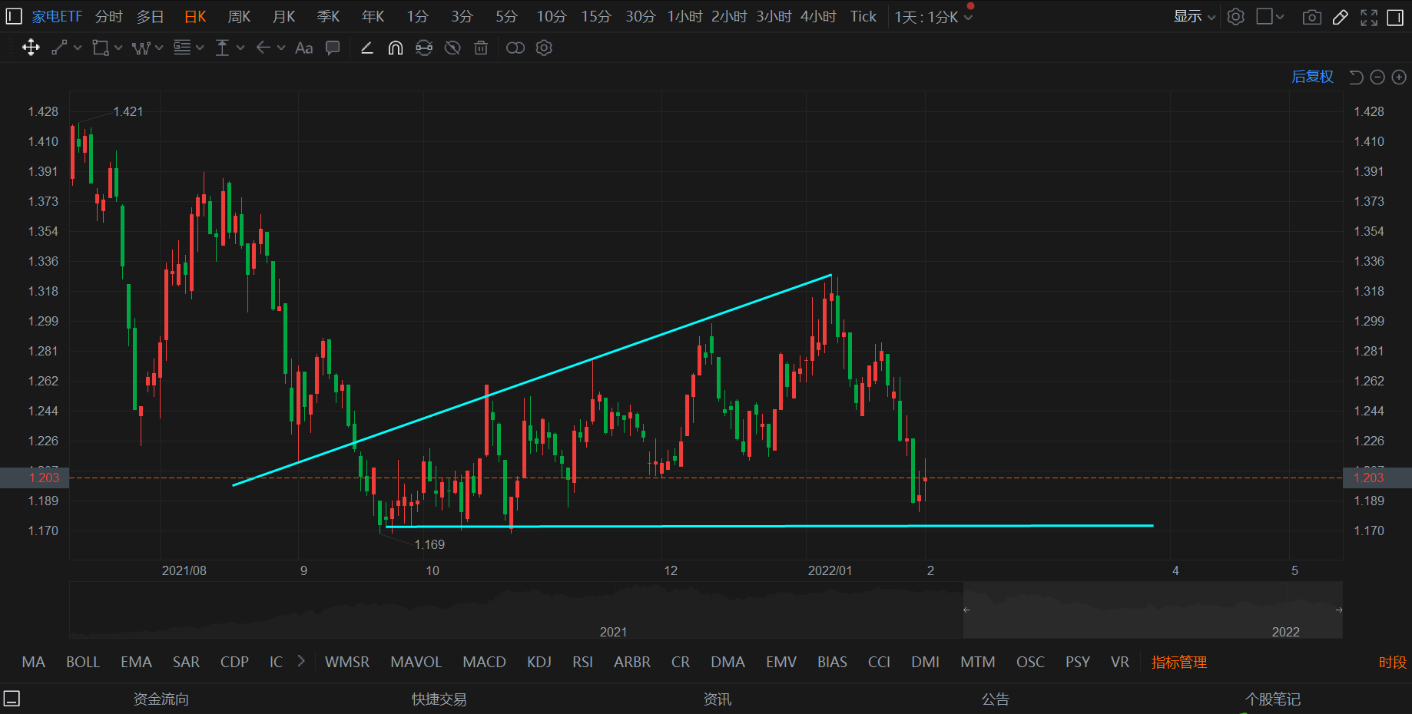
Task: Open the 资金流向 capital flow tab
Action: click(161, 699)
